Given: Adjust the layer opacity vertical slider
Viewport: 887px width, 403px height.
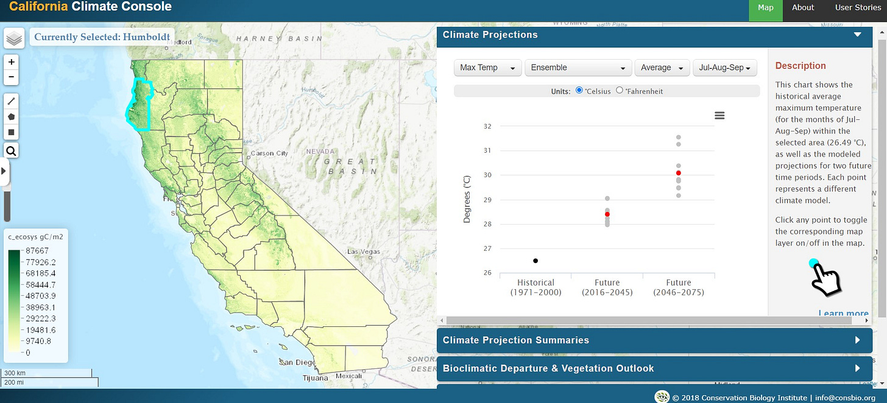Looking at the screenshot, I should click(x=7, y=207).
